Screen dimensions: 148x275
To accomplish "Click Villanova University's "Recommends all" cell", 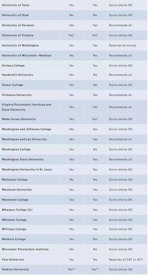I will coord(127,95).
